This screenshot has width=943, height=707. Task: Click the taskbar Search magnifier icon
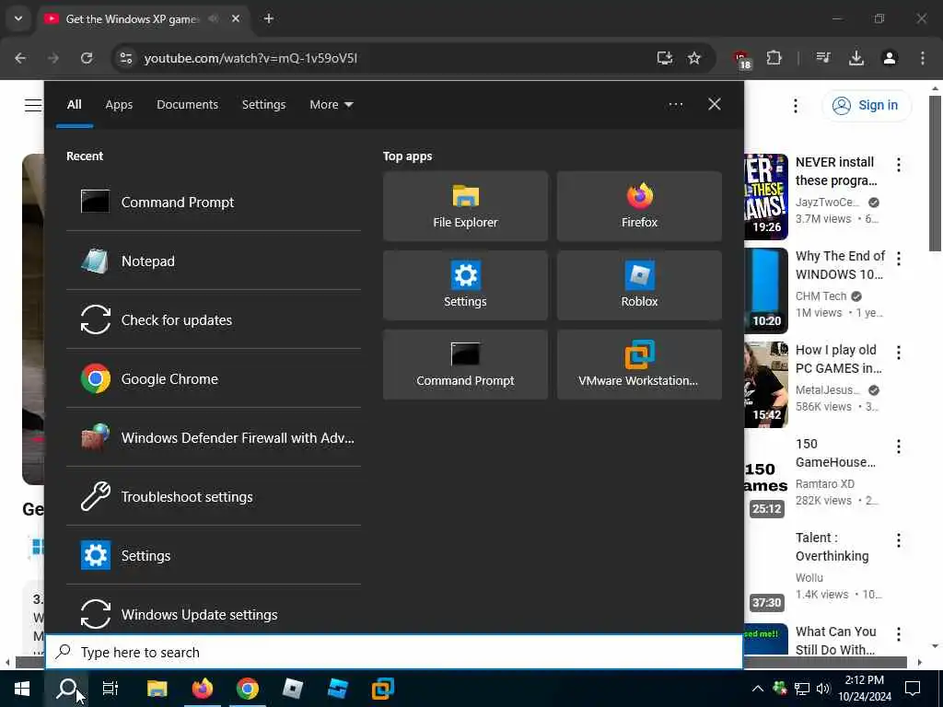(x=66, y=689)
